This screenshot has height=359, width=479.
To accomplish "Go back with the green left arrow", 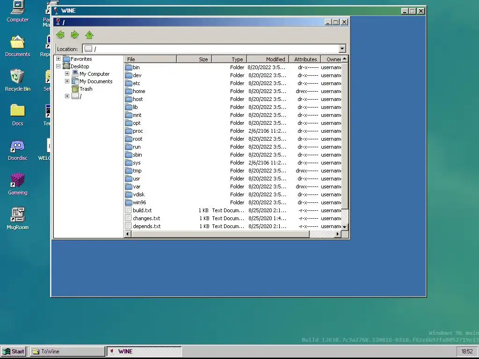I will click(x=60, y=35).
